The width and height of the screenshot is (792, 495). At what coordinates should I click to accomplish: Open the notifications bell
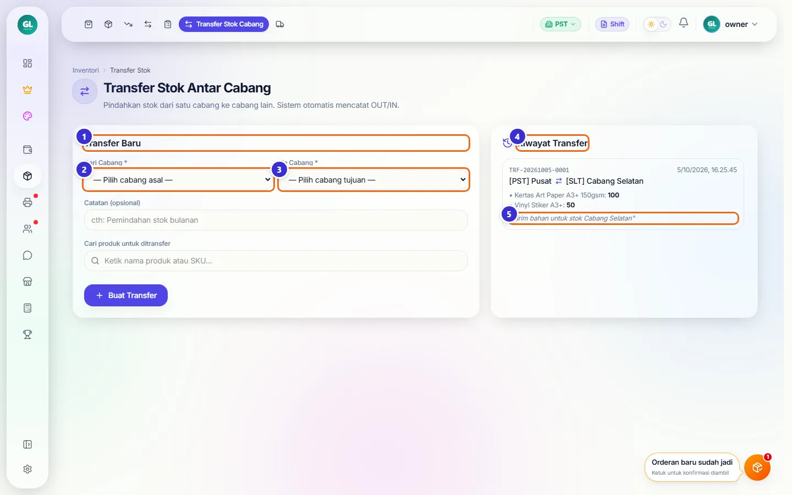(x=684, y=23)
